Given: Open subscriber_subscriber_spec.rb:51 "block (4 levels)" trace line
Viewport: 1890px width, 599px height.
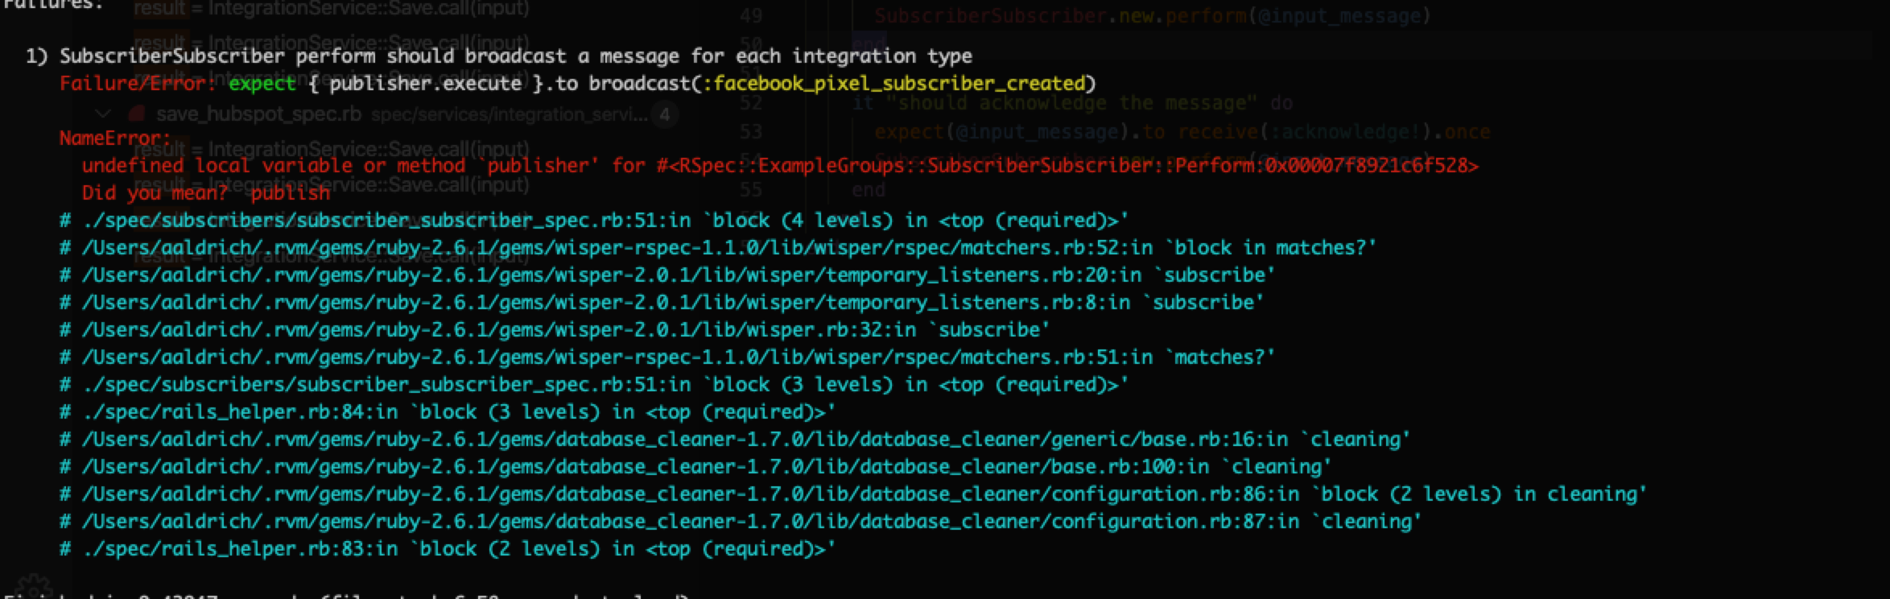Looking at the screenshot, I should 594,221.
